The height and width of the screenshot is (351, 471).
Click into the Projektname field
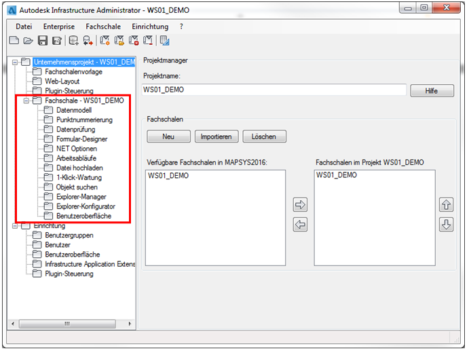pos(274,90)
